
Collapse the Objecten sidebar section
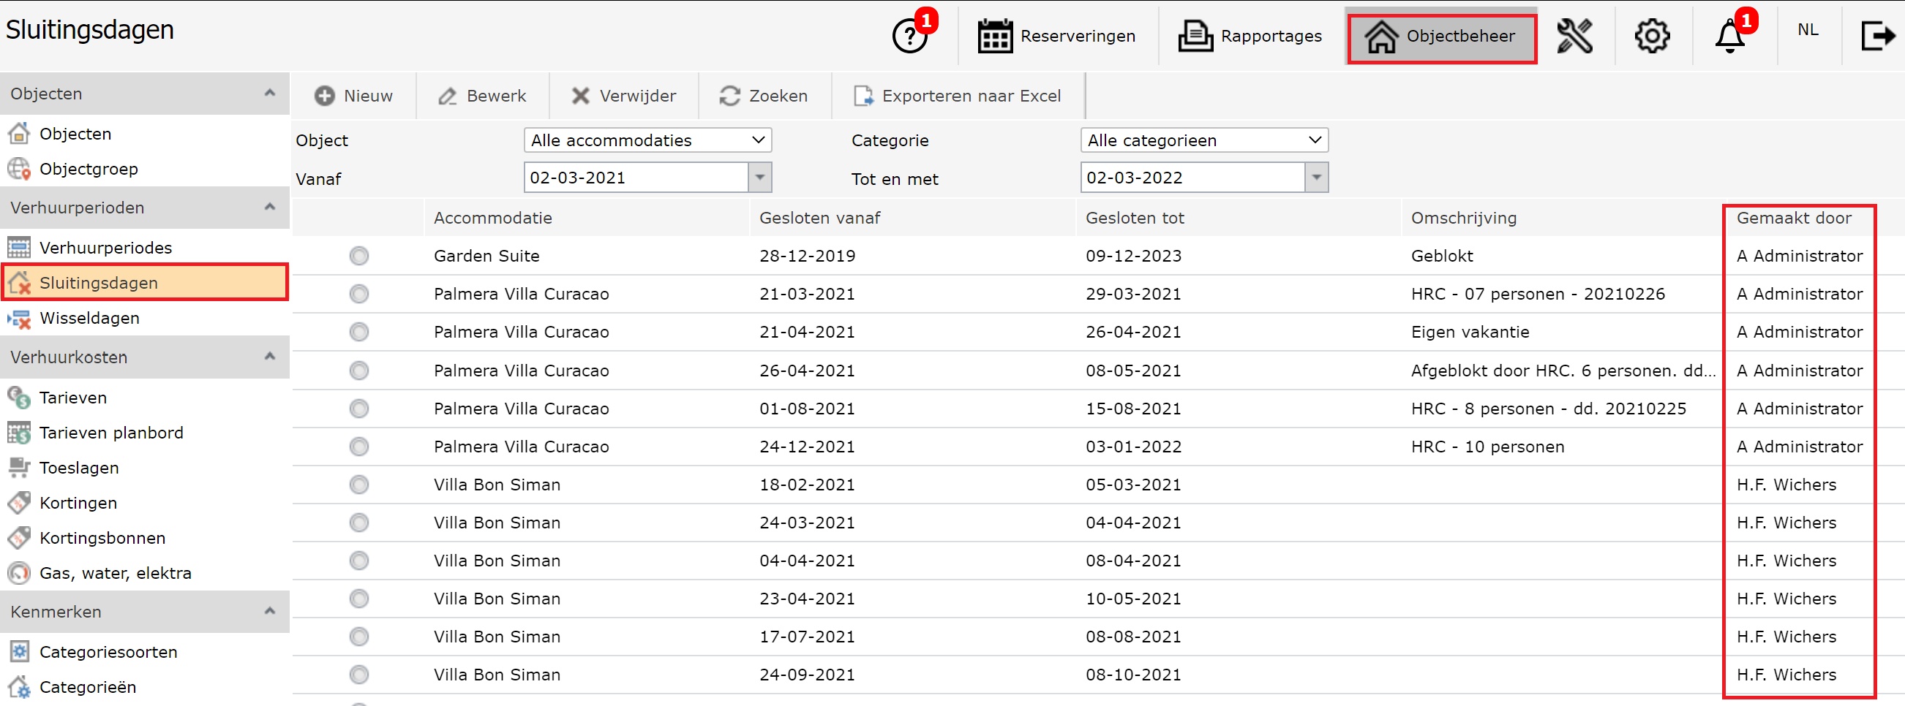(x=270, y=93)
